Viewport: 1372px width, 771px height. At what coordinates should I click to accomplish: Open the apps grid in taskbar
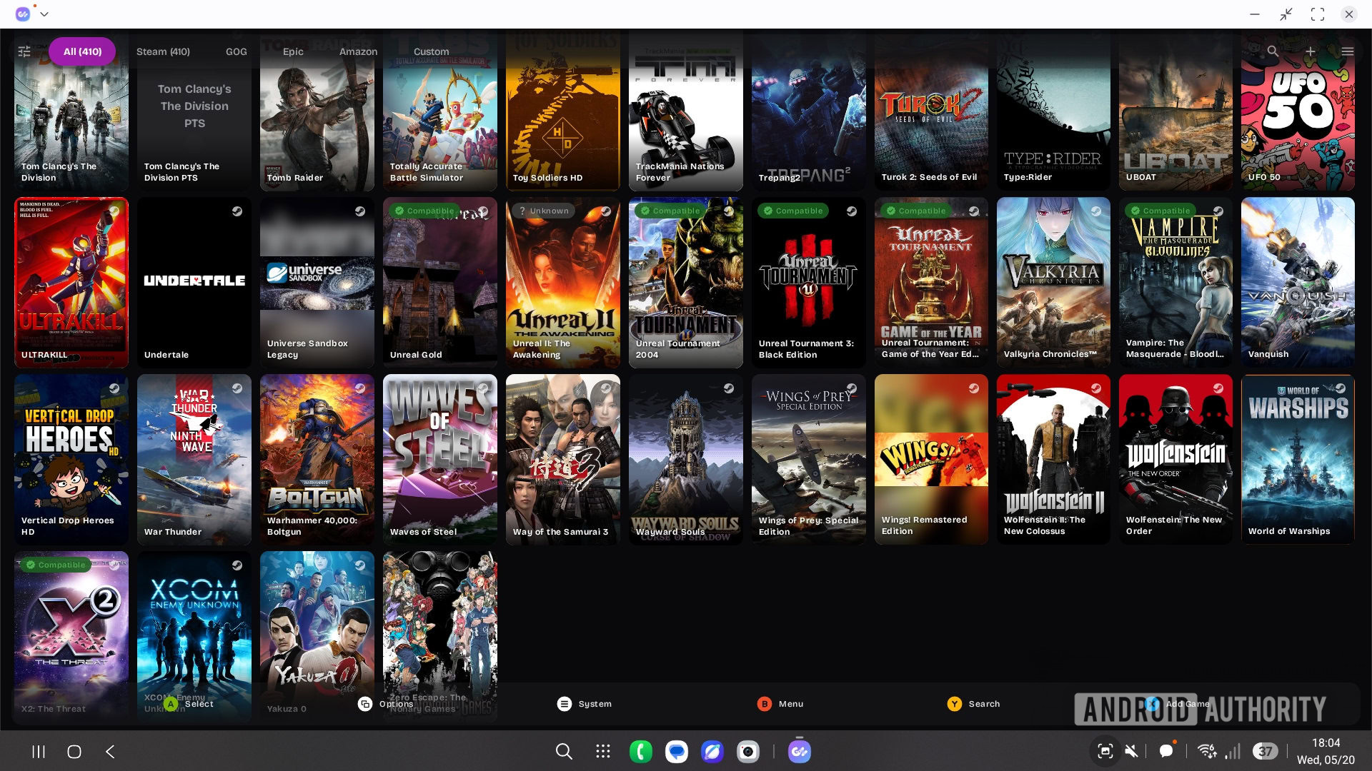pos(603,751)
